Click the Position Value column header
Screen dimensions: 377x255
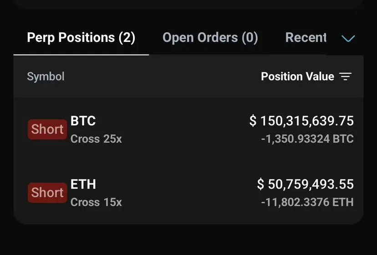click(298, 76)
